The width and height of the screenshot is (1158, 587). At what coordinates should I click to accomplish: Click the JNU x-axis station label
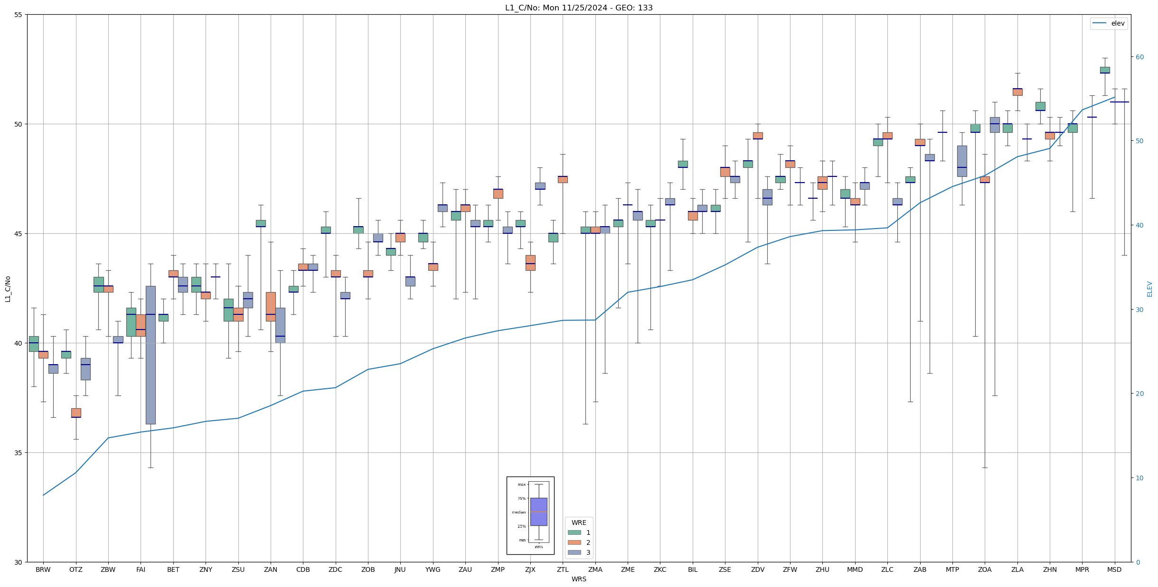click(400, 570)
